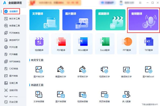The width and height of the screenshot is (160, 106).
Task: Open the 文字翻译 text translation card
Action: 44,20
